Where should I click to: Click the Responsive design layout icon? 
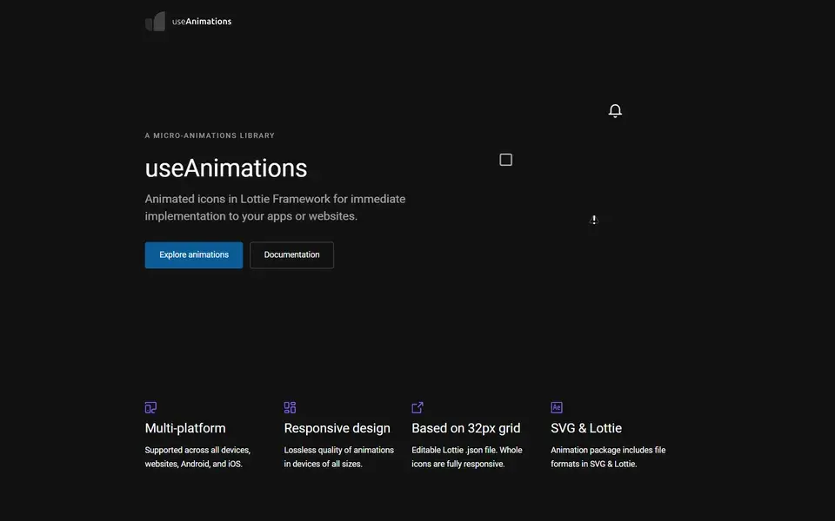click(290, 408)
